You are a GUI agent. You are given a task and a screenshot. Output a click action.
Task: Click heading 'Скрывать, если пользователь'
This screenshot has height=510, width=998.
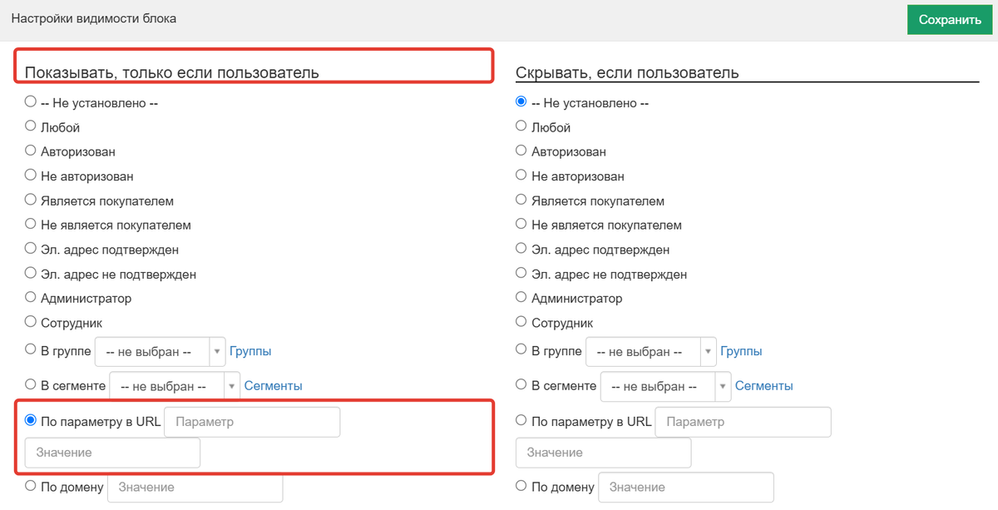click(627, 73)
